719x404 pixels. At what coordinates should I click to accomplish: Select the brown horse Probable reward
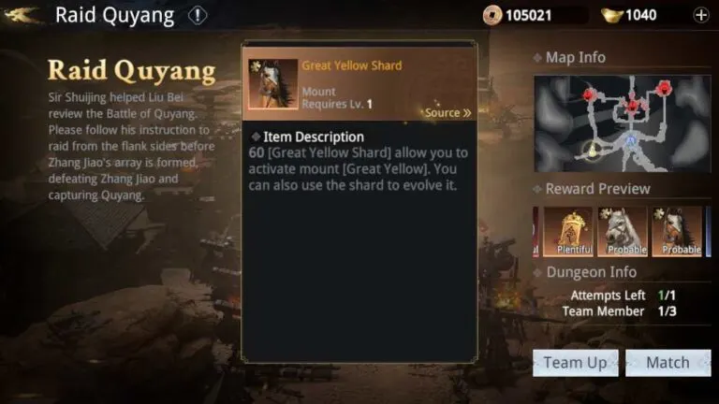coord(677,231)
